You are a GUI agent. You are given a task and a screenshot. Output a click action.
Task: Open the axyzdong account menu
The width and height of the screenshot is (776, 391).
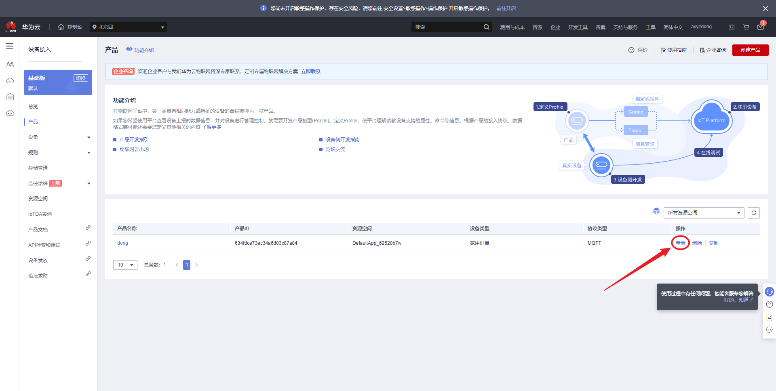click(x=701, y=27)
